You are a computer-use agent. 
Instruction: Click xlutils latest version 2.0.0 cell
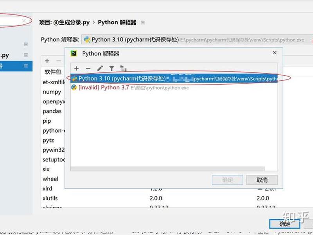click(x=263, y=198)
